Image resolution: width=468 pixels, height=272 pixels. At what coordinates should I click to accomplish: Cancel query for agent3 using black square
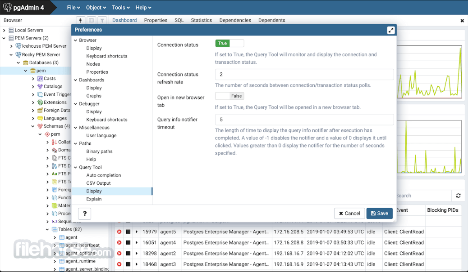128,264
